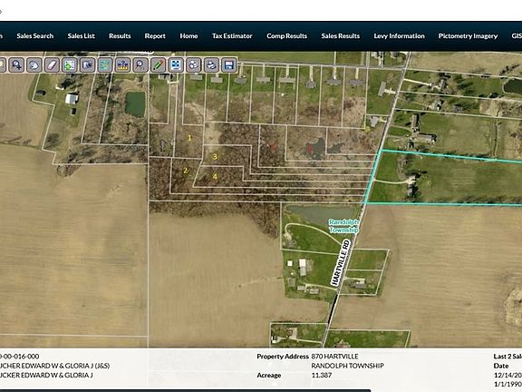This screenshot has height=392, width=522.
Task: Click parcel labeled 4 on map
Action: click(x=215, y=177)
